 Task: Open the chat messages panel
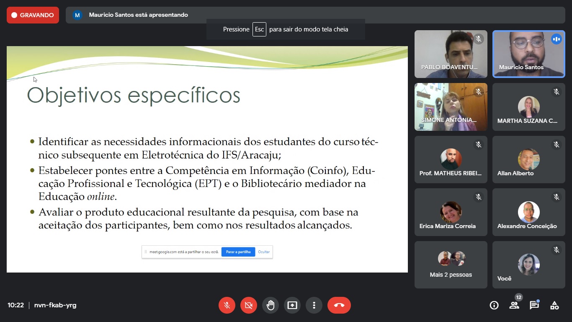coord(534,305)
